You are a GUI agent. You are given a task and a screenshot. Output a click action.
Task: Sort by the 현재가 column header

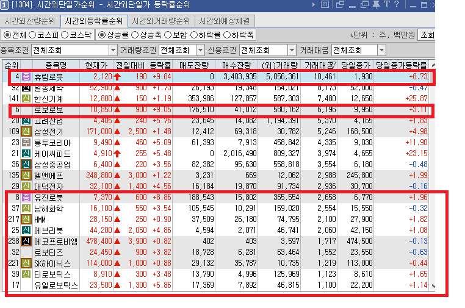96,65
